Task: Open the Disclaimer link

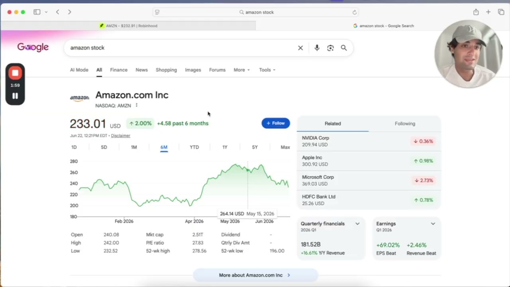Action: [x=120, y=136]
